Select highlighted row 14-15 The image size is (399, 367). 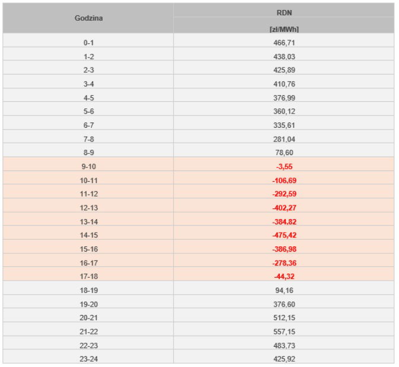click(x=88, y=235)
